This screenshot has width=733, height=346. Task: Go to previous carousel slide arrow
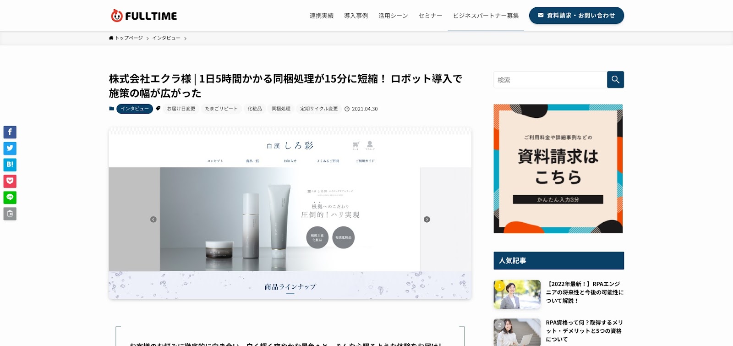(x=153, y=220)
